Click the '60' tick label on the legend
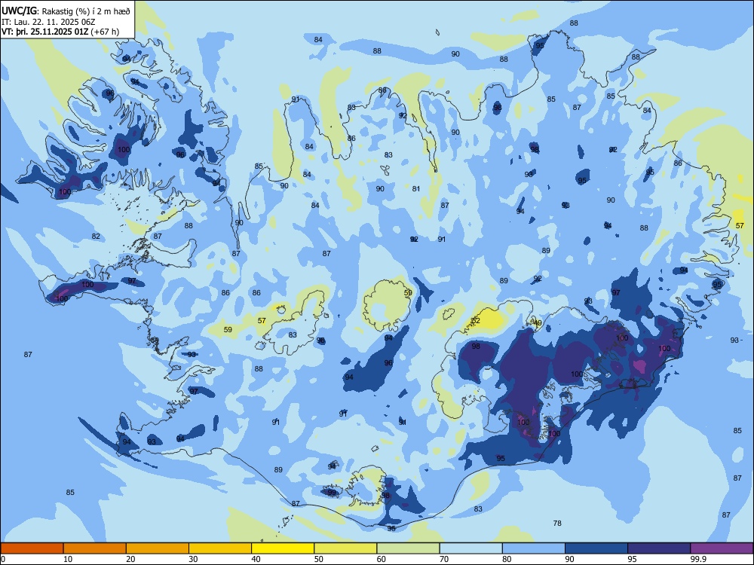The width and height of the screenshot is (754, 565). pyautogui.click(x=382, y=559)
